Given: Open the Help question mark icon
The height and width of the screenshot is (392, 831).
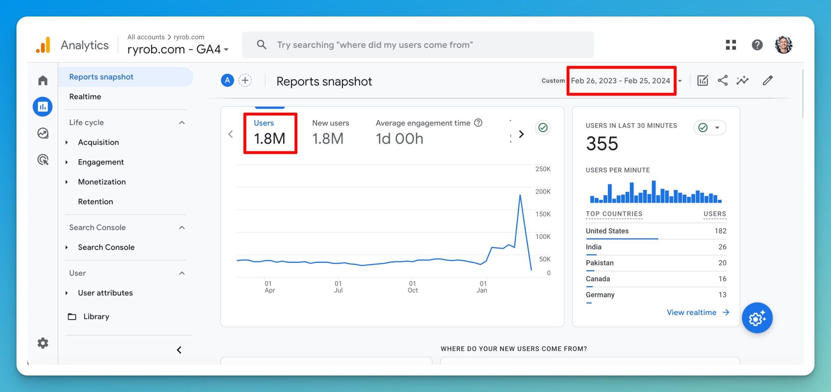Looking at the screenshot, I should 757,45.
